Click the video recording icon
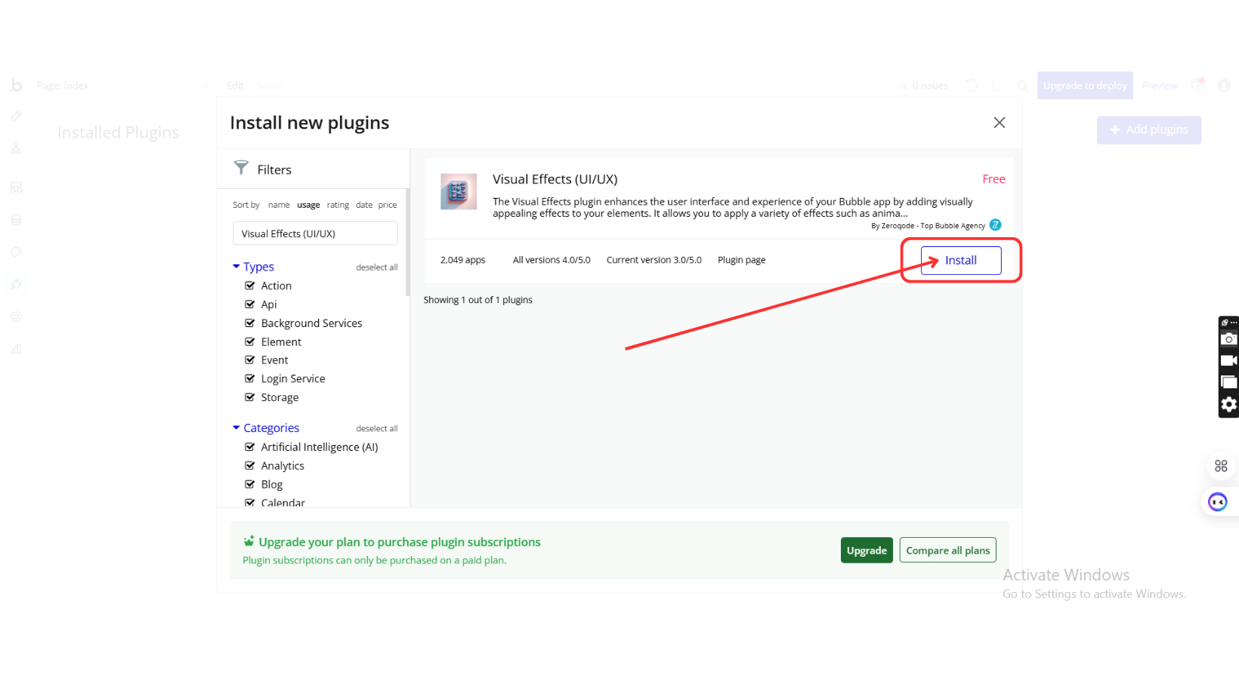The height and width of the screenshot is (698, 1239). pos(1228,360)
